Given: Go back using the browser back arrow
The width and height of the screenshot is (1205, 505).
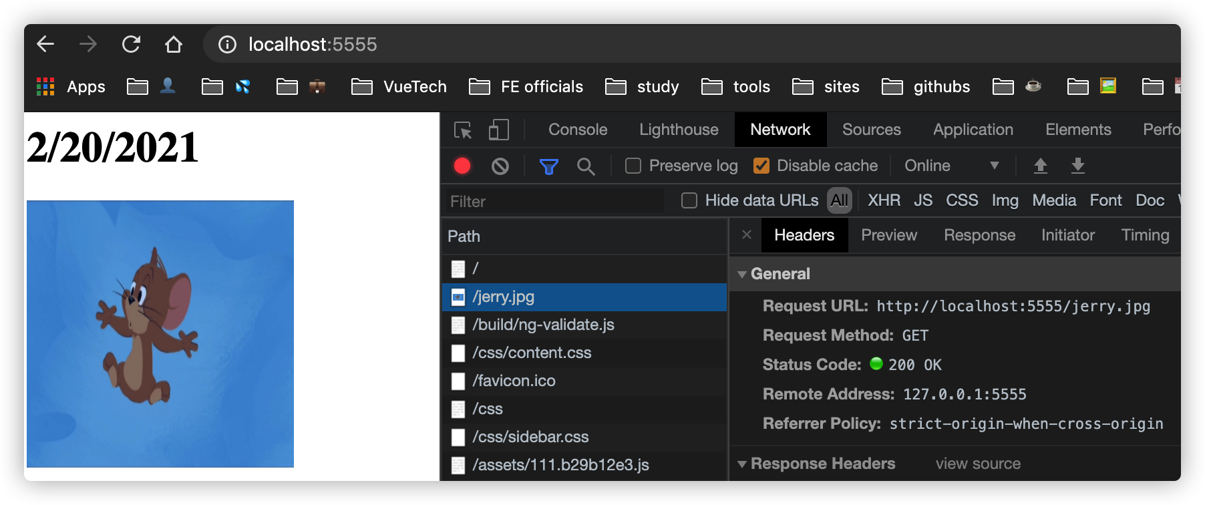Looking at the screenshot, I should tap(45, 44).
